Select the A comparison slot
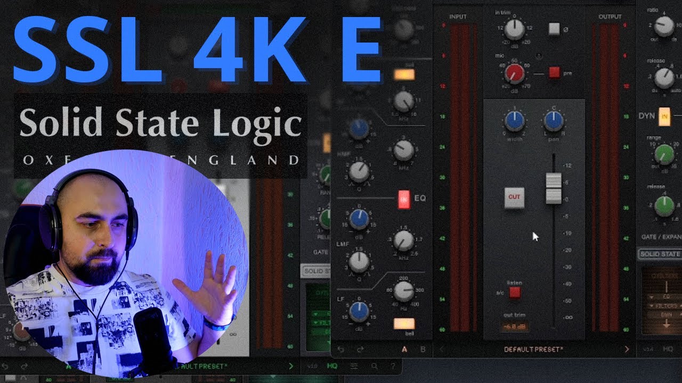Screen dimensions: 682x383 coord(404,349)
